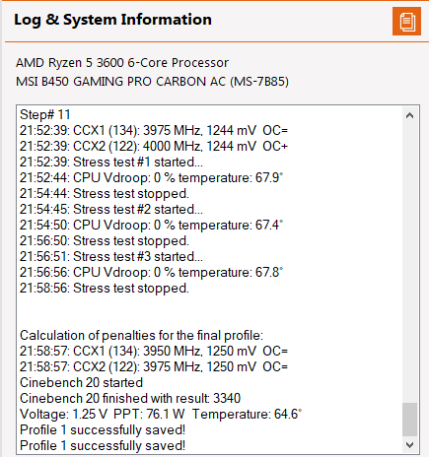Screen dimensions: 429x457
Task: Copy log using orange clipboard icon
Action: coord(406,22)
